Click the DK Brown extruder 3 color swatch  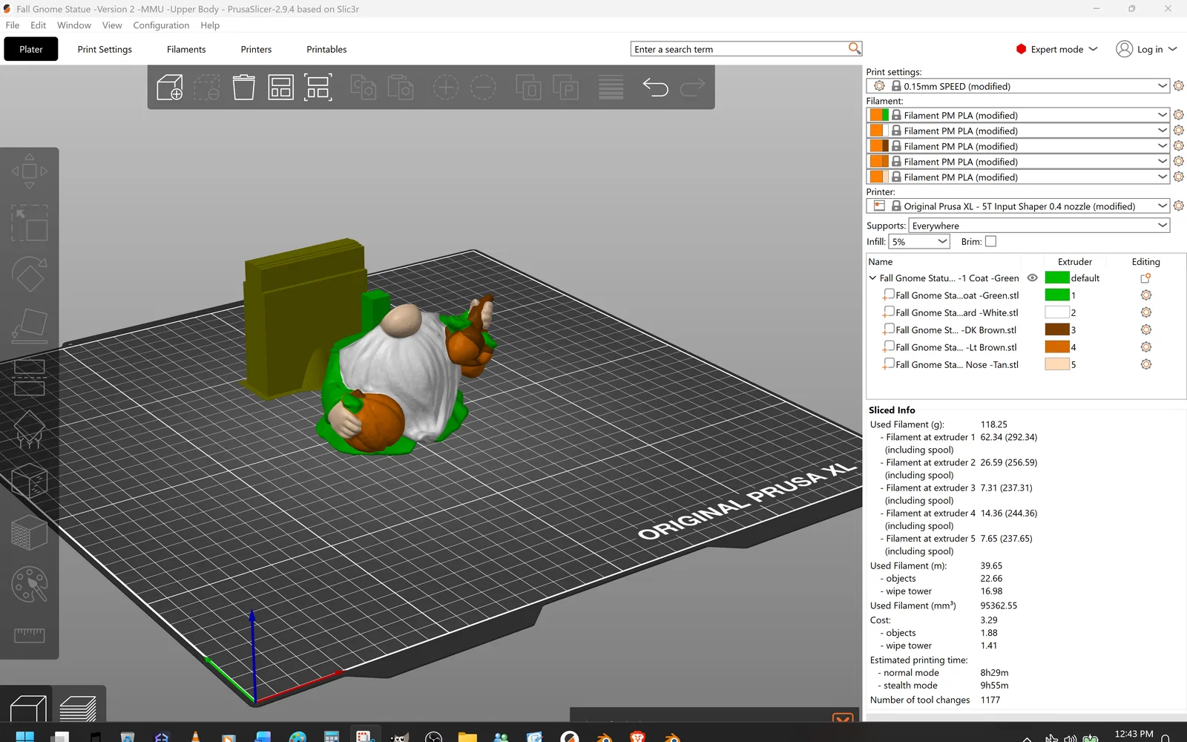click(1057, 329)
